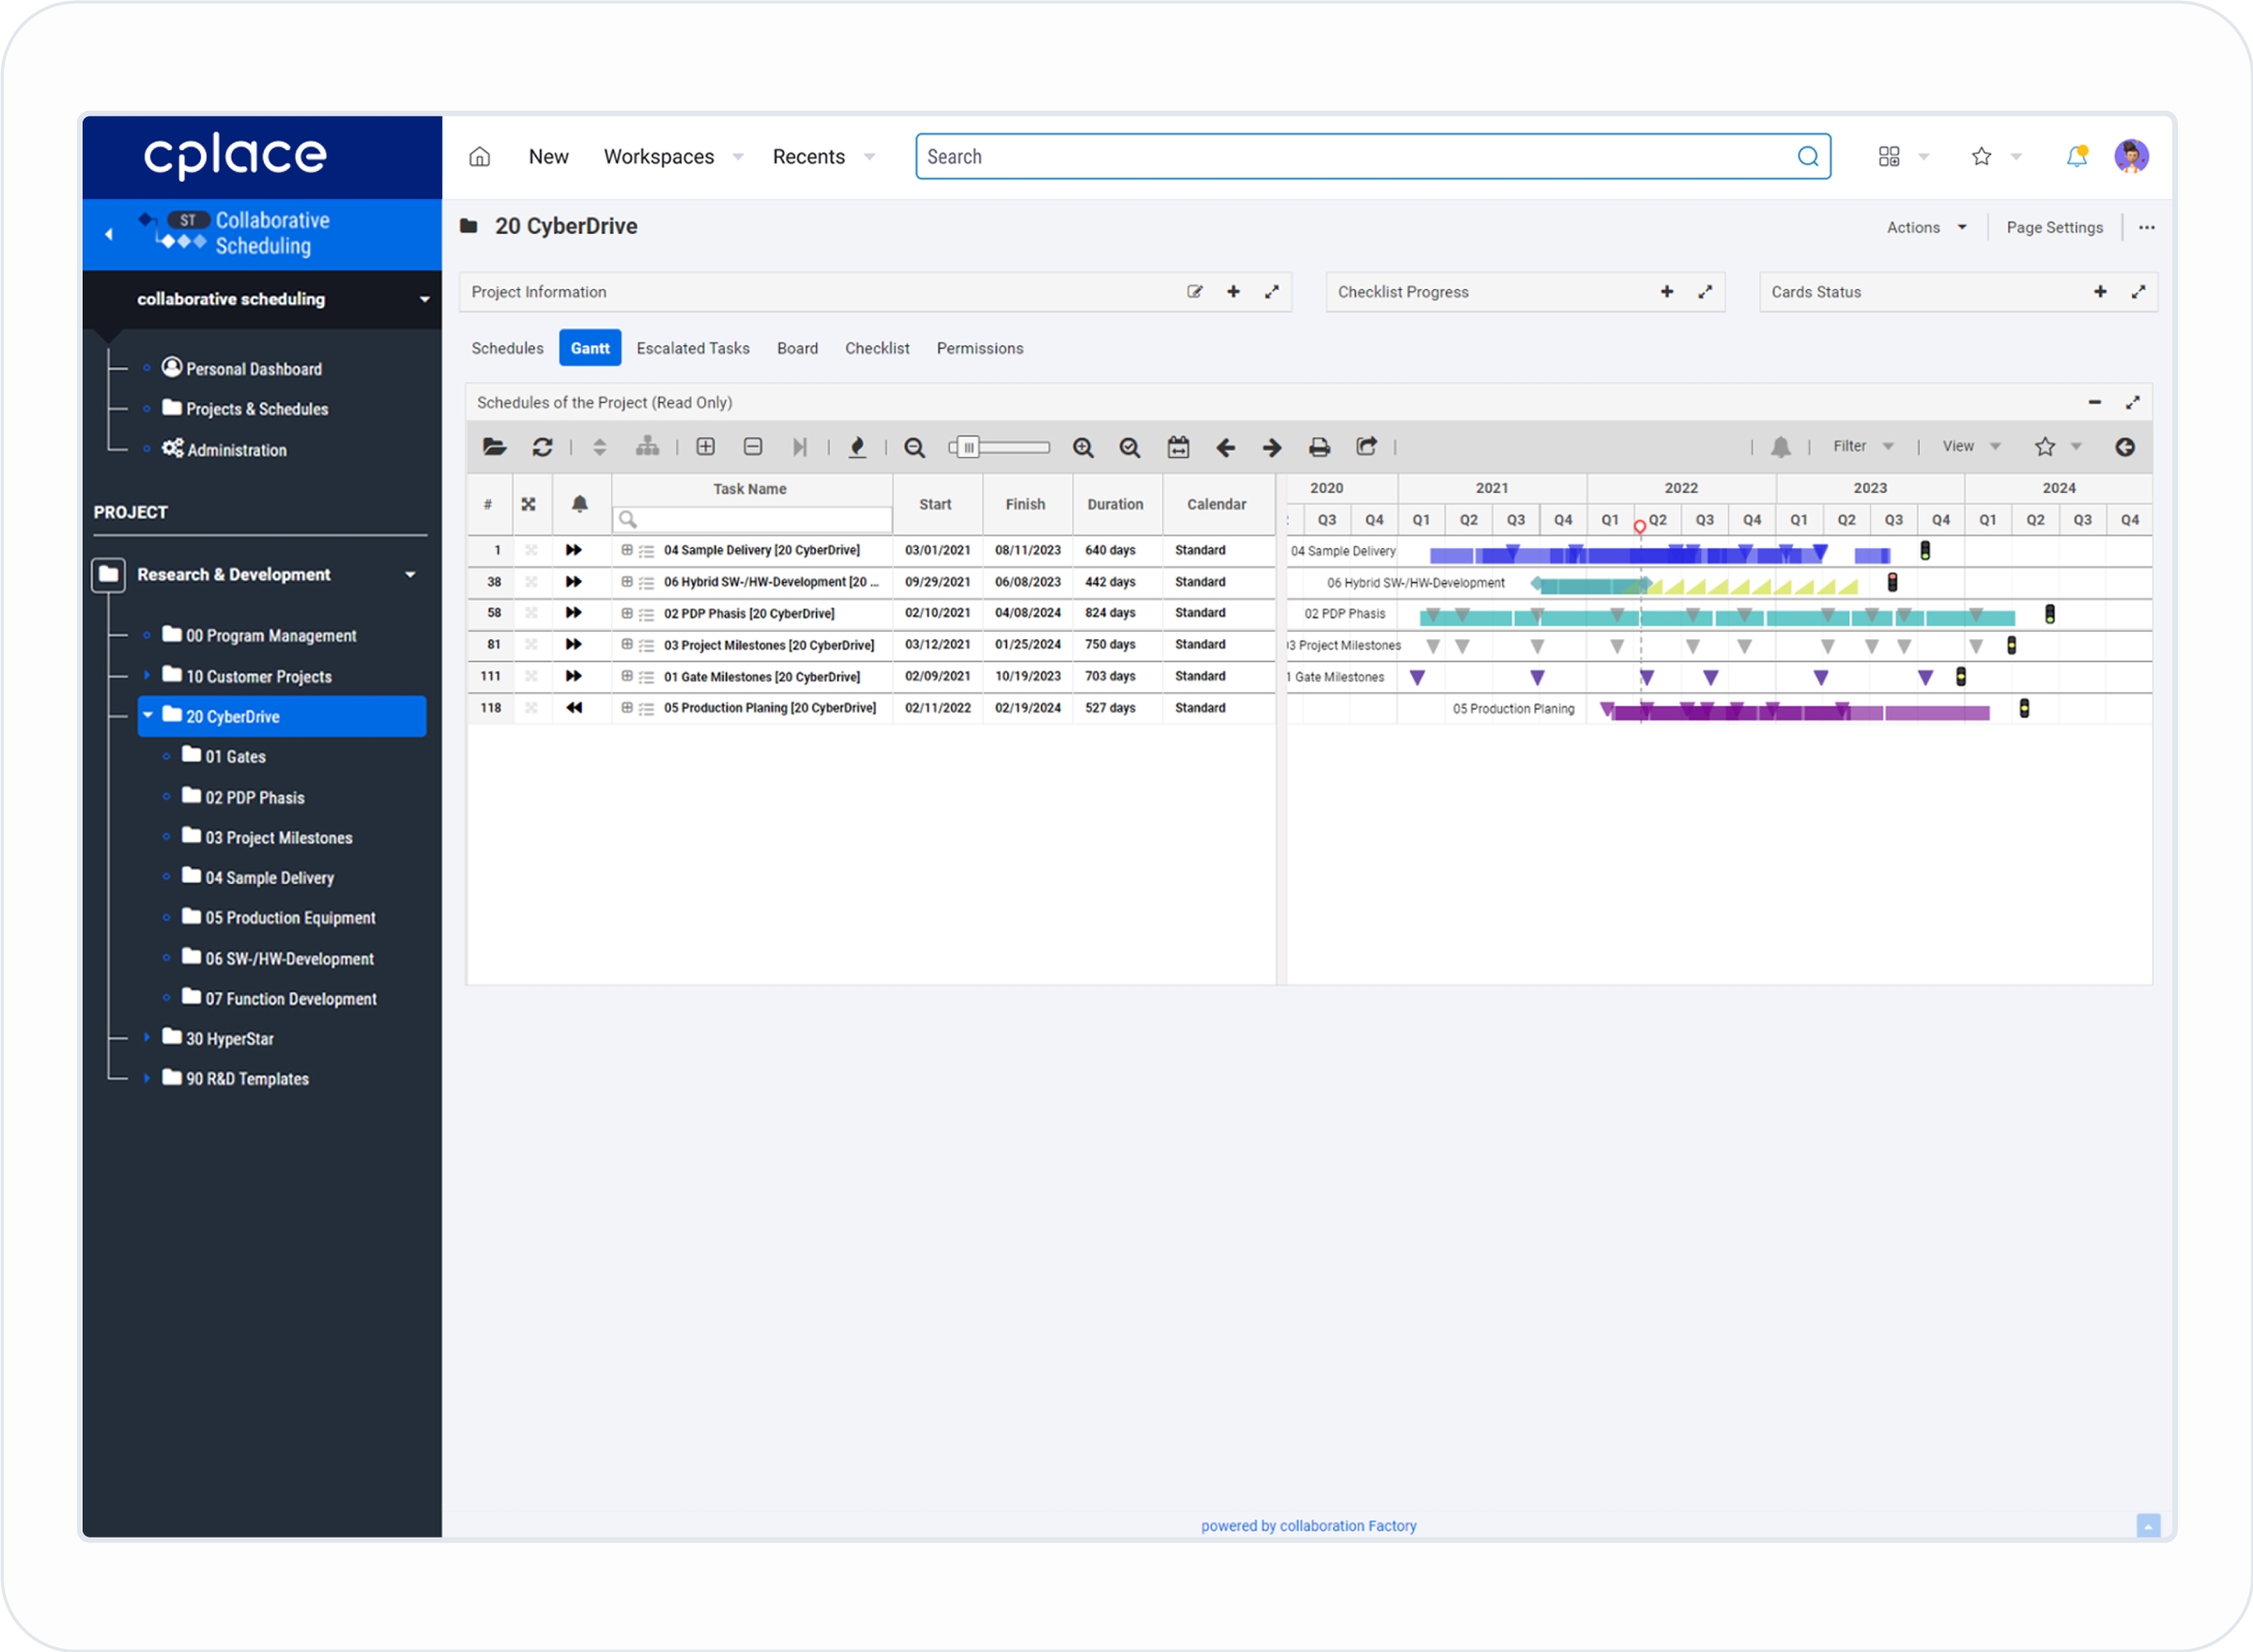Click the scroll right arrow icon
Screen dimensions: 2253x1652
1271,447
